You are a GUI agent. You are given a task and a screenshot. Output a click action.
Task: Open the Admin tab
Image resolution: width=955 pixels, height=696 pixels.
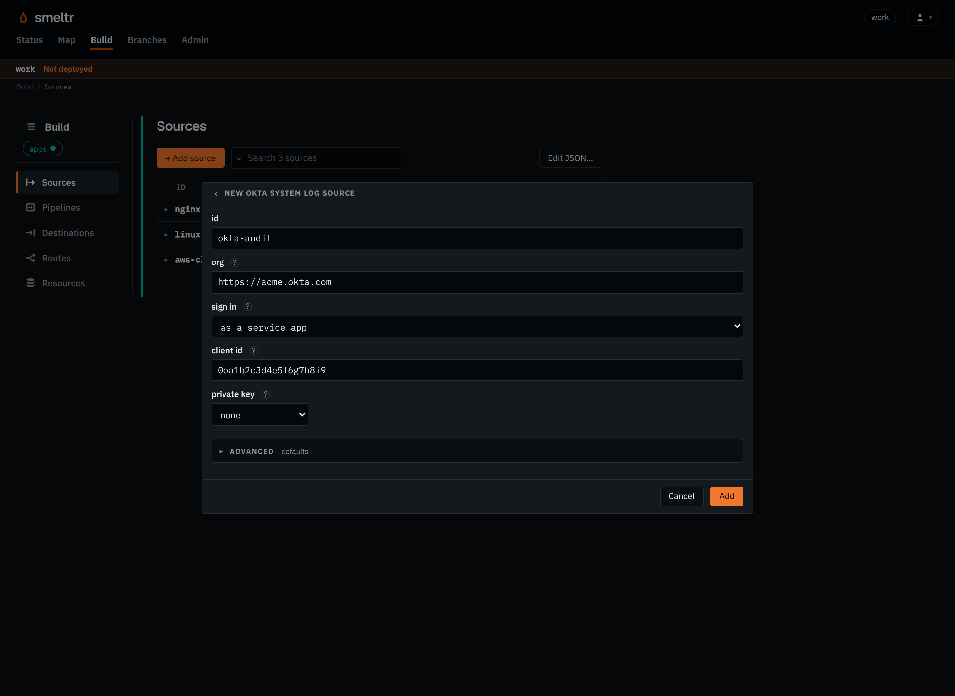[x=195, y=40]
